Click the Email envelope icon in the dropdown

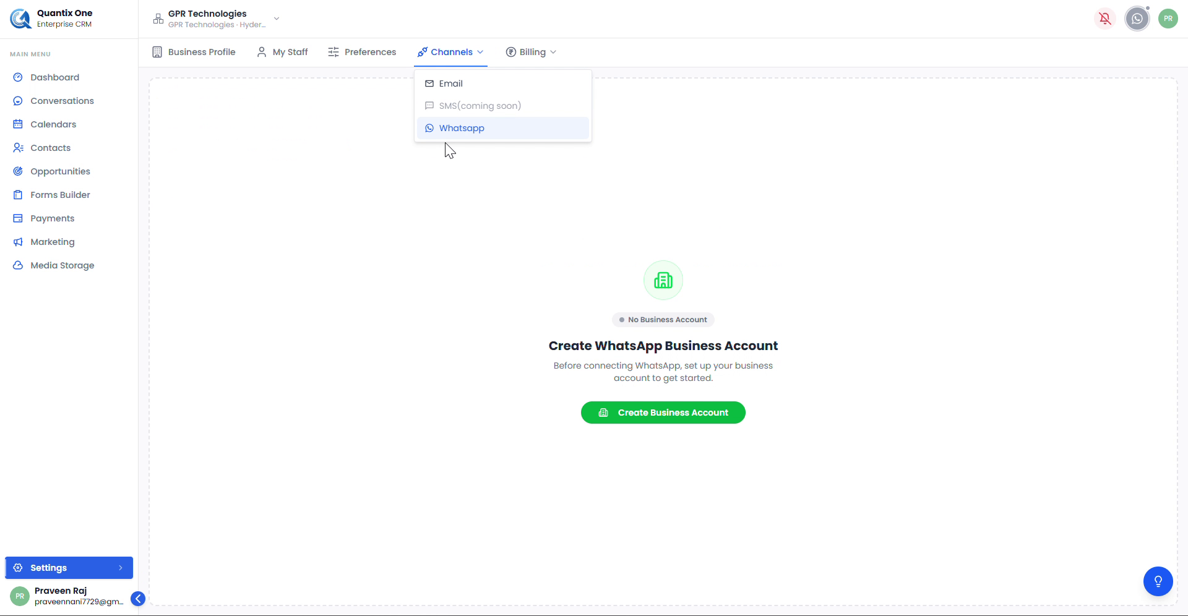[429, 83]
